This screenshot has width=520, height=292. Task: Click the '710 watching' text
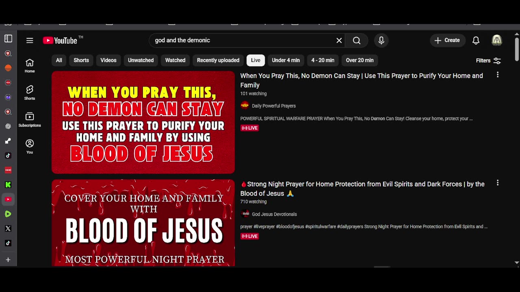coord(253,202)
